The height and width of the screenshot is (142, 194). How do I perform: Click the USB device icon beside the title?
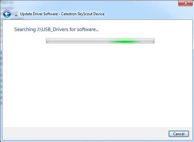point(16,14)
